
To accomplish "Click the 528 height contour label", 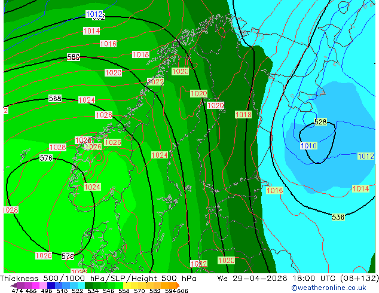I will tap(320, 121).
